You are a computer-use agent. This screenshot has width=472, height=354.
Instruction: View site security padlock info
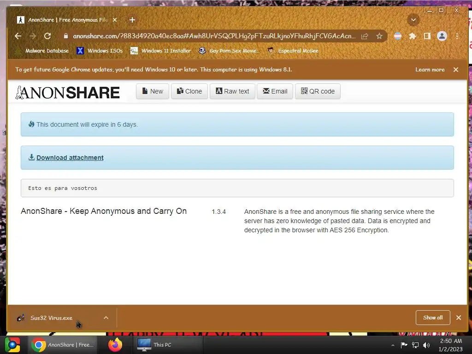pyautogui.click(x=65, y=36)
